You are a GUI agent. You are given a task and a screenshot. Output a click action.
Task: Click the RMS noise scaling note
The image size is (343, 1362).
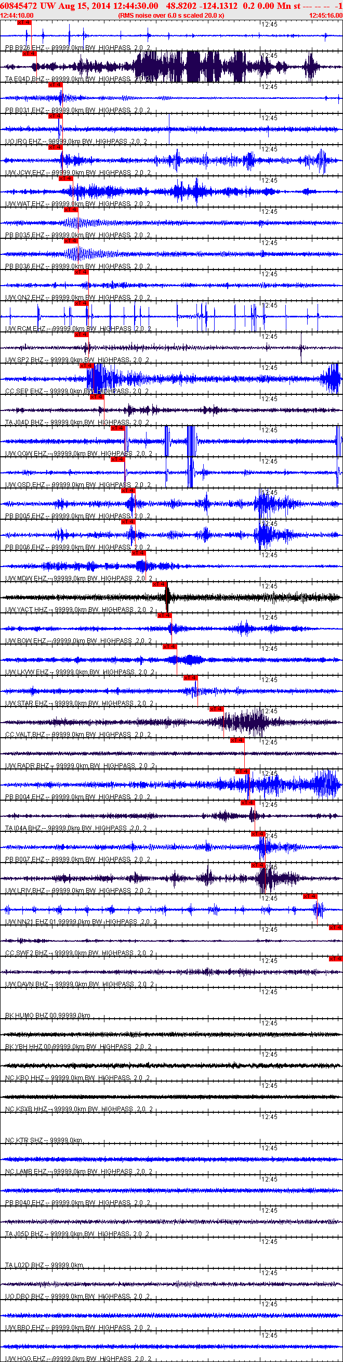171,15
